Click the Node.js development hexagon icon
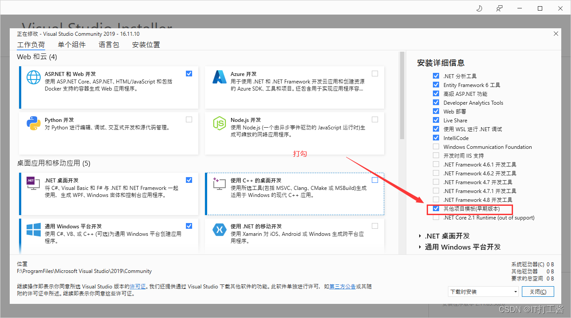 [220, 123]
